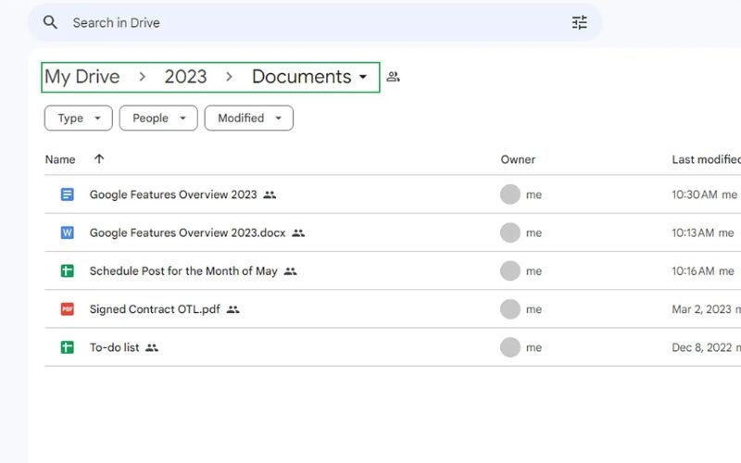Open the Modified filter dropdown

[248, 119]
